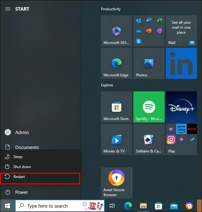This screenshot has height=212, width=202.
Task: Open Netflix in the Play folder
Action: pyautogui.click(x=192, y=129)
